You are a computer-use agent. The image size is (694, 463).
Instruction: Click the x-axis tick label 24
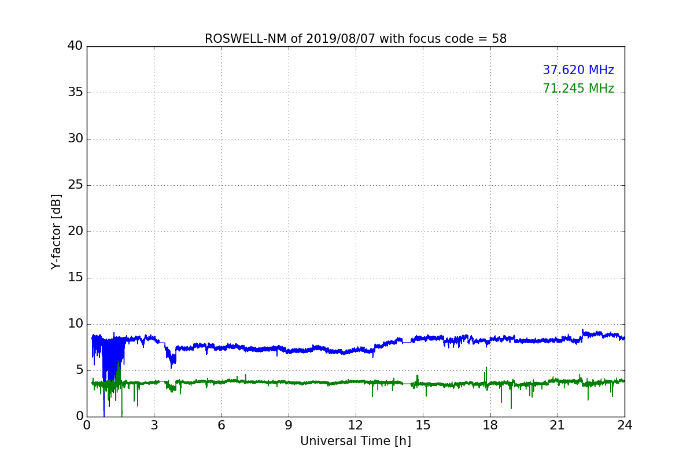click(625, 425)
